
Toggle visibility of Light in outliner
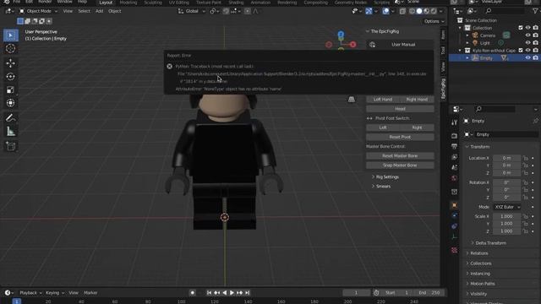coord(527,43)
